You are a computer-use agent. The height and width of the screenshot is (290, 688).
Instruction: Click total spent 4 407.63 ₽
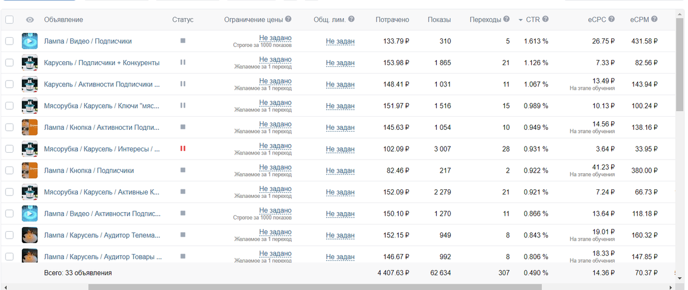(393, 273)
